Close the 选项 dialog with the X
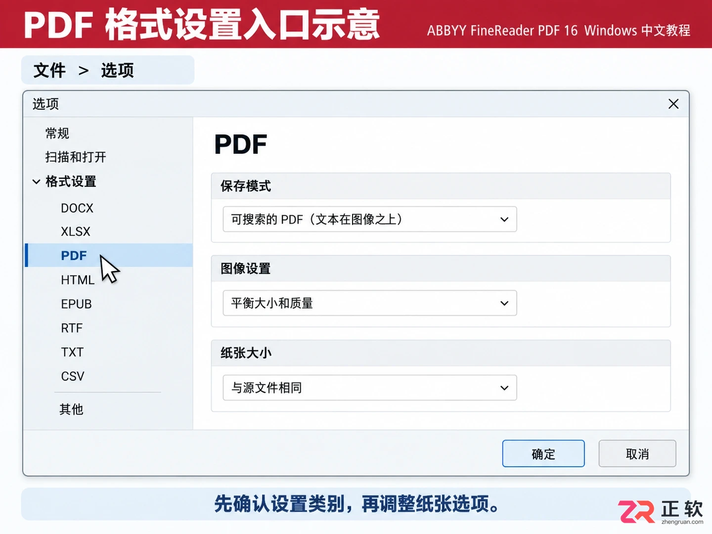Screen dimensions: 712x534 [x=673, y=104]
